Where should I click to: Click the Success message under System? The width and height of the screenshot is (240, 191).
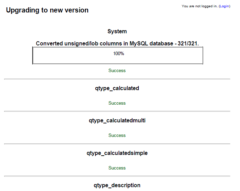117,71
